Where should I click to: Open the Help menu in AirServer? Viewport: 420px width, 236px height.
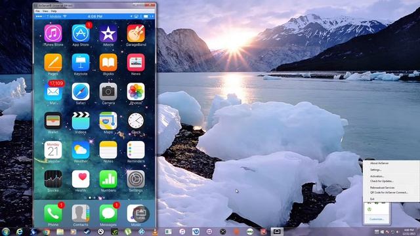(x=54, y=11)
